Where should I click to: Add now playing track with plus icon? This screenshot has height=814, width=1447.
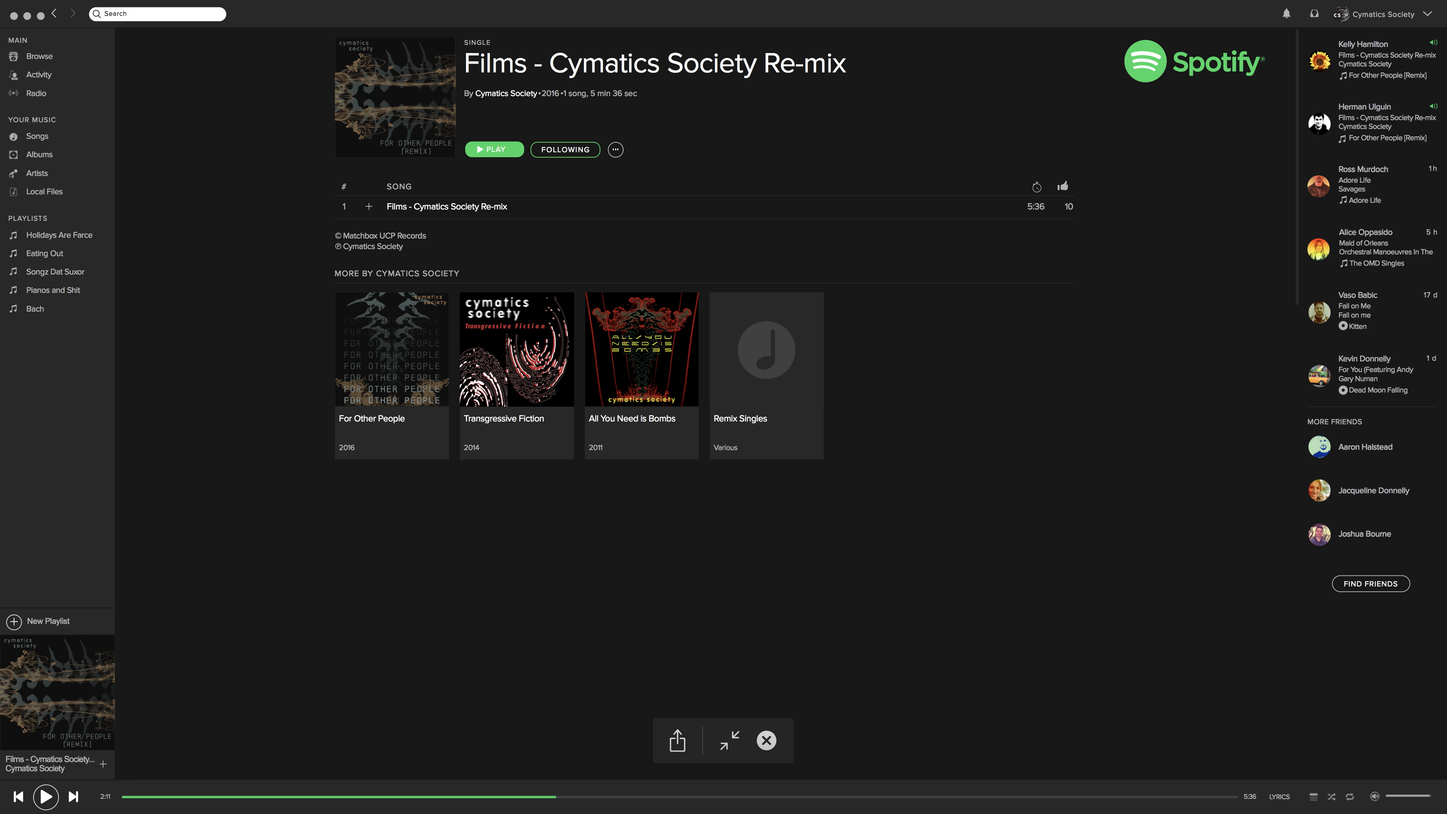[103, 764]
